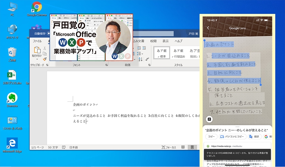Click the spell check book icon in status bar
The width and height of the screenshot is (285, 167).
(64, 147)
